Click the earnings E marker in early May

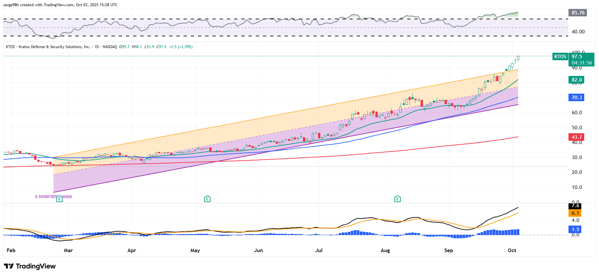(207, 199)
